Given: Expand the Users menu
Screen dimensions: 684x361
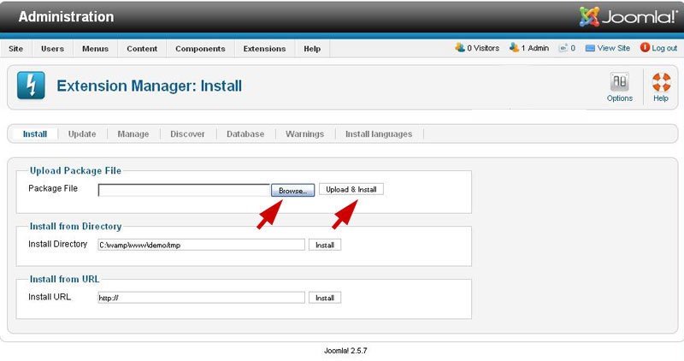Looking at the screenshot, I should pos(52,49).
